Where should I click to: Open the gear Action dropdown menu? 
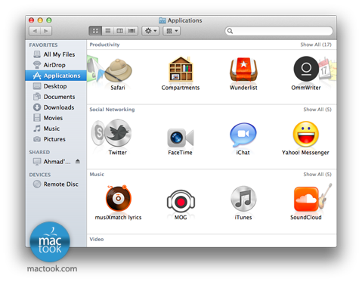click(150, 31)
